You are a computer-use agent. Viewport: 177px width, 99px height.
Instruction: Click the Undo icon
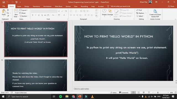[x=8, y=2]
